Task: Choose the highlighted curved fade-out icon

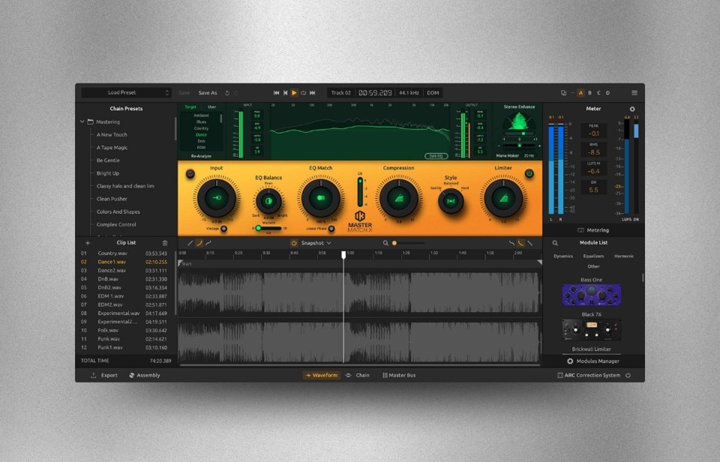Action: tap(520, 243)
